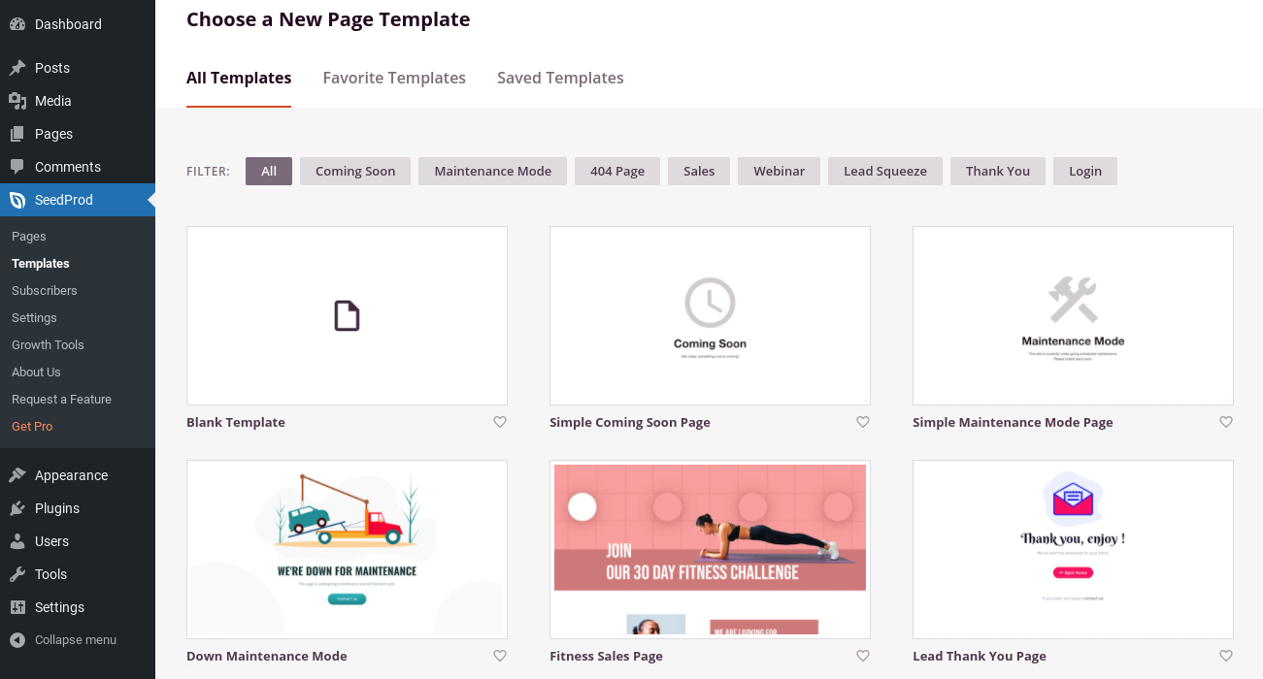Choose the Fitness Sales Page thumbnail
Image resolution: width=1263 pixels, height=679 pixels.
[710, 549]
